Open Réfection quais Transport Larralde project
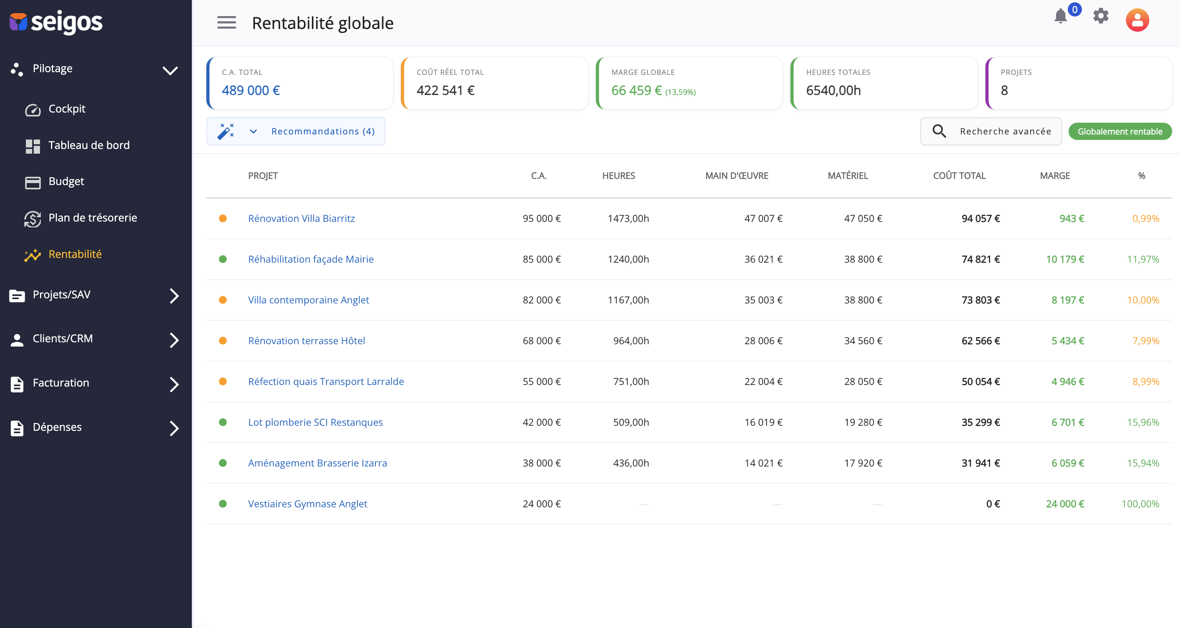Screen dimensions: 1180x628 click(x=326, y=381)
